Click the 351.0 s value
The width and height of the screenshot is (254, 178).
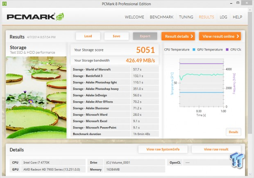point(138,89)
